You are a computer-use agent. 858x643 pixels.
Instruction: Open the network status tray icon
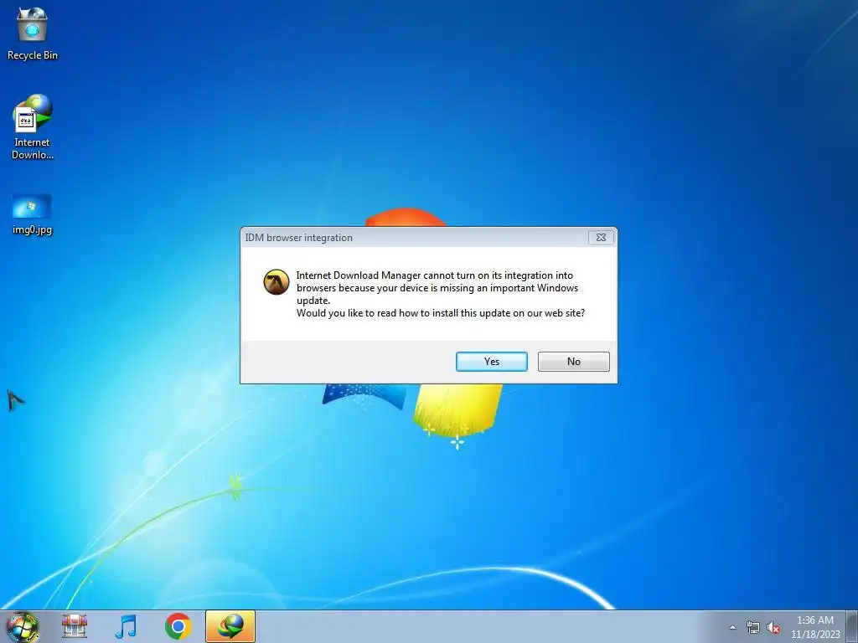(x=753, y=627)
